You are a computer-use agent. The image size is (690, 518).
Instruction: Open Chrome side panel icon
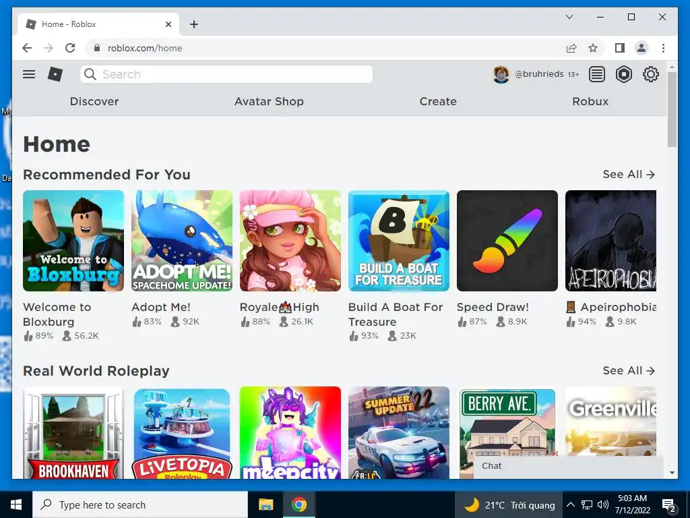[620, 48]
